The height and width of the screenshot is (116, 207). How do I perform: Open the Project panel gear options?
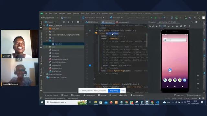(x=78, y=22)
